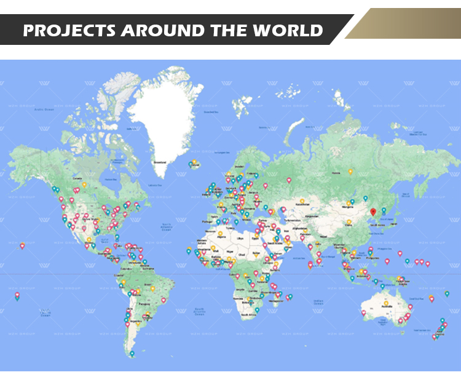This screenshot has width=461, height=380.
Task: Click the South Atlantic Ocean label
Action: (x=199, y=312)
